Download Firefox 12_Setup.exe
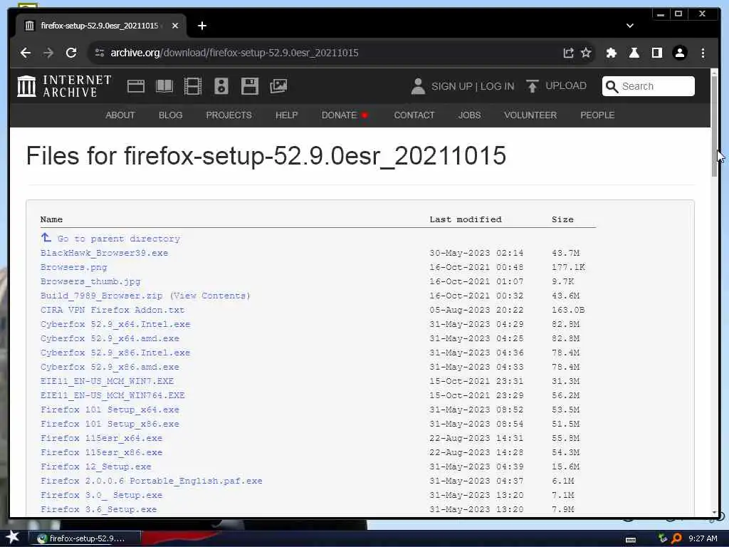 coord(96,467)
